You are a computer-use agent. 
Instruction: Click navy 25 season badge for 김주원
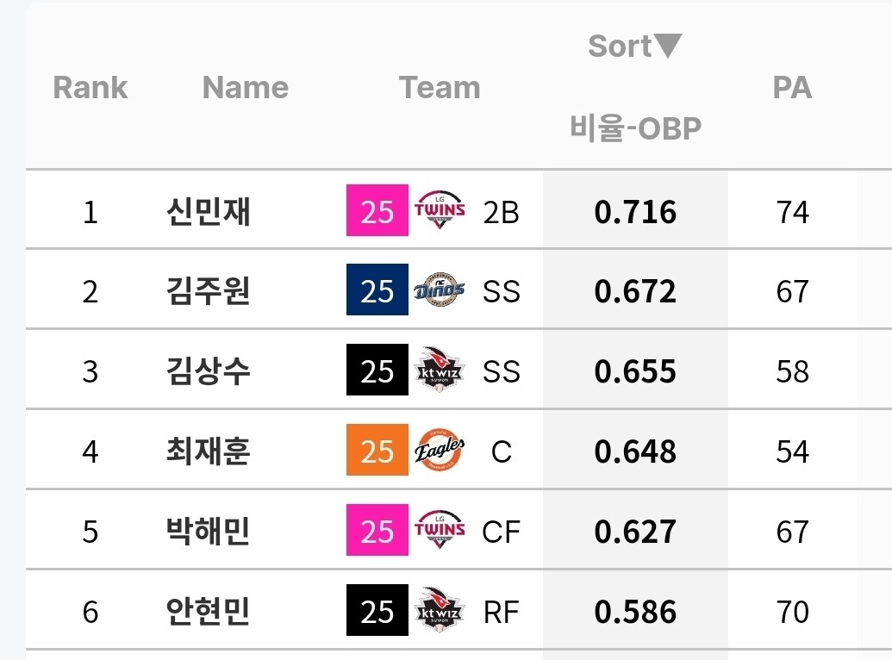tap(377, 290)
